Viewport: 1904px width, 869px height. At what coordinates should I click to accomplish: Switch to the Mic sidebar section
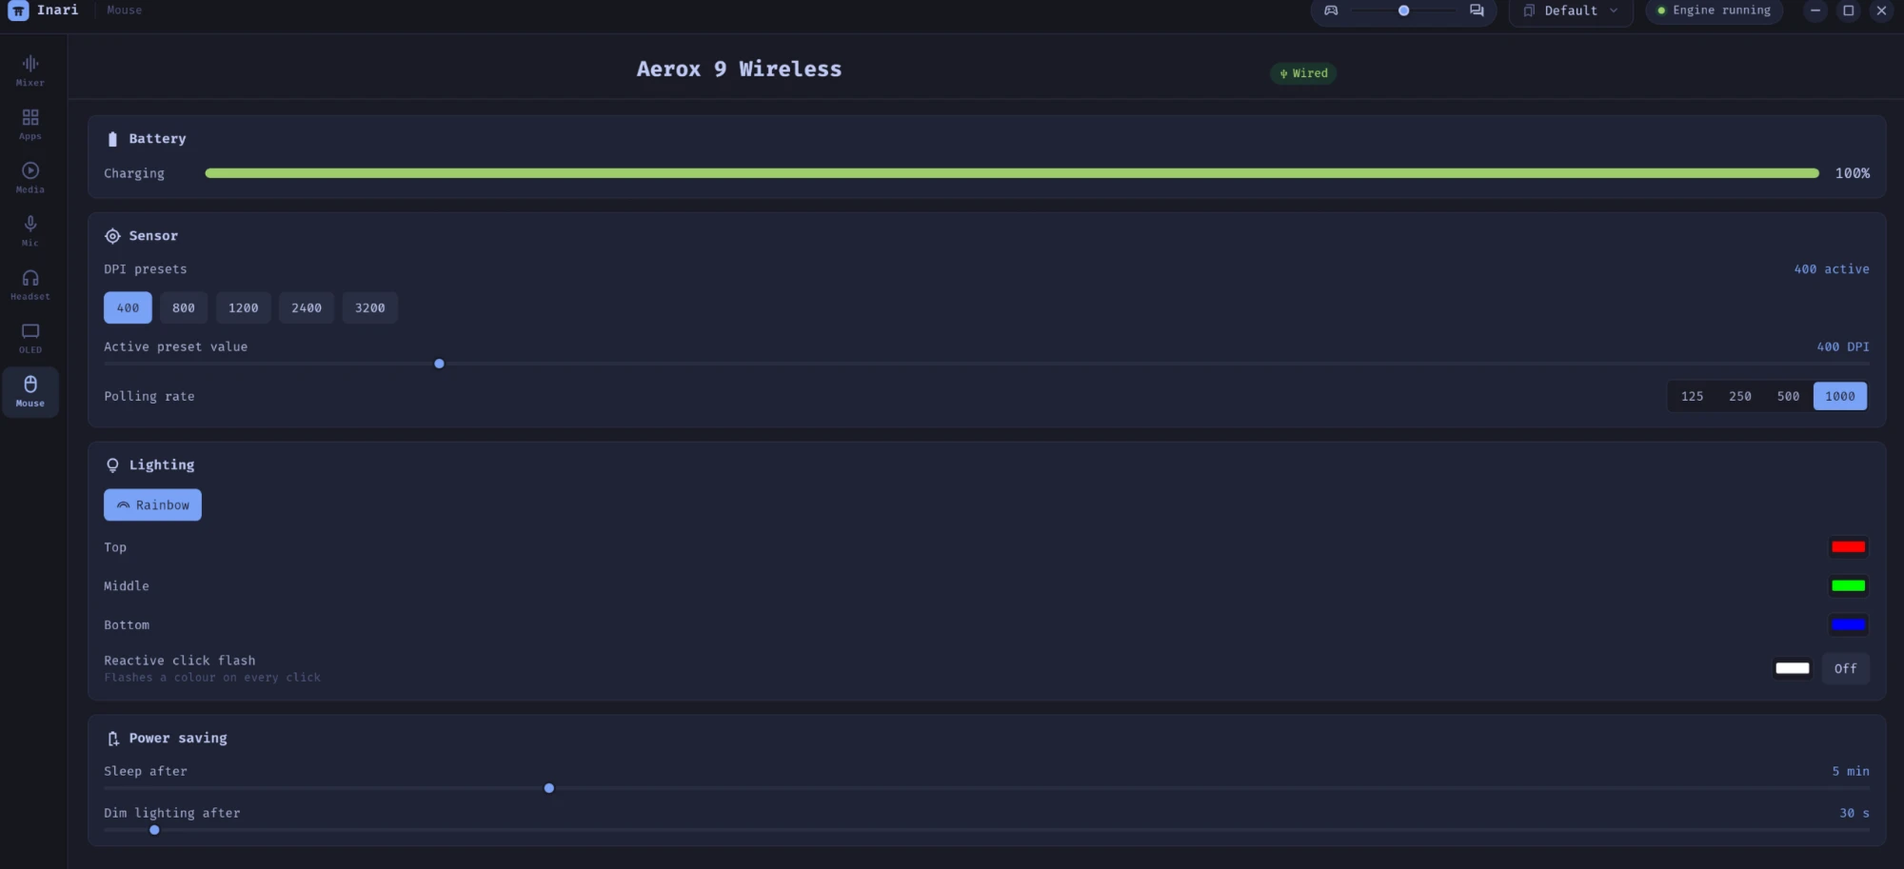click(30, 230)
